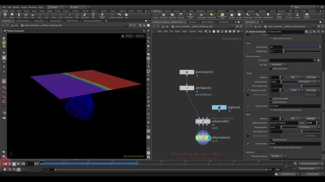325x182 pixels.
Task: Click the play forward button
Action: 18,164
